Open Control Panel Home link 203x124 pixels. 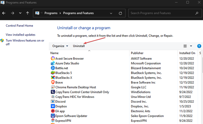pos(19,26)
